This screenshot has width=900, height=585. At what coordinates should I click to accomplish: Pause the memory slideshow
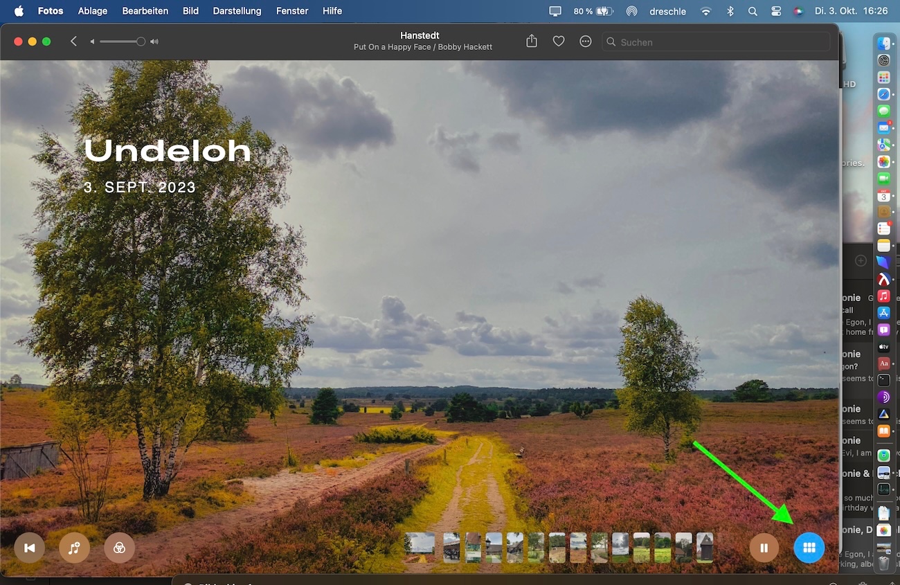[764, 548]
